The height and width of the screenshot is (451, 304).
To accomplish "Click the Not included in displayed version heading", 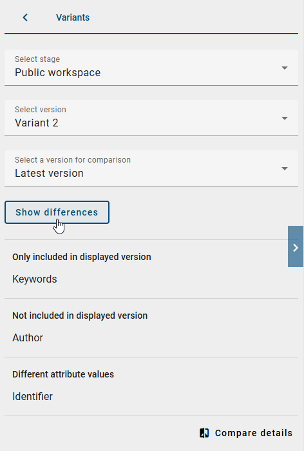I will click(x=80, y=316).
